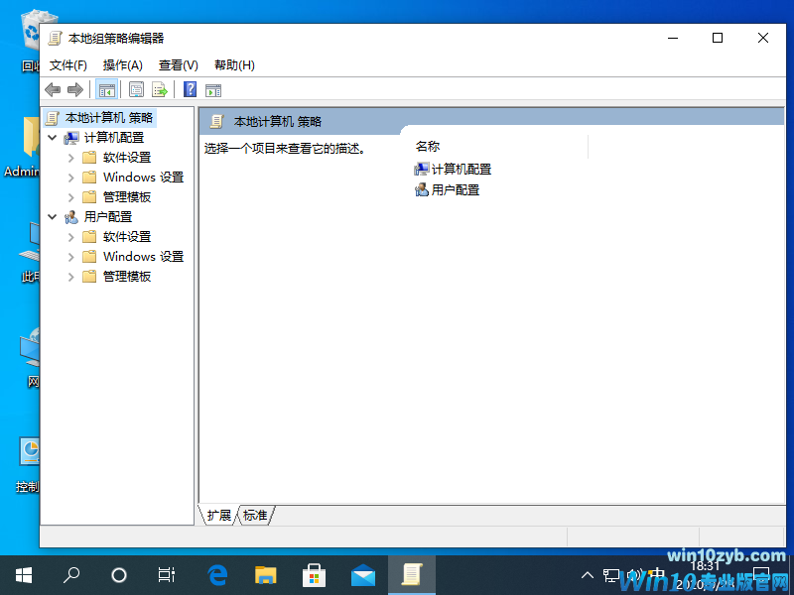Viewport: 794px width, 595px height.
Task: Toggle the console tree pane visibility icon
Action: 106,89
